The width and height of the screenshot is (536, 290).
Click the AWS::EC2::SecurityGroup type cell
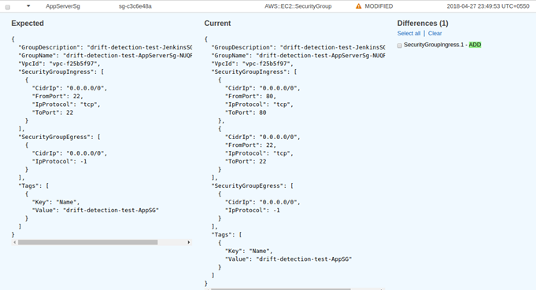click(298, 6)
